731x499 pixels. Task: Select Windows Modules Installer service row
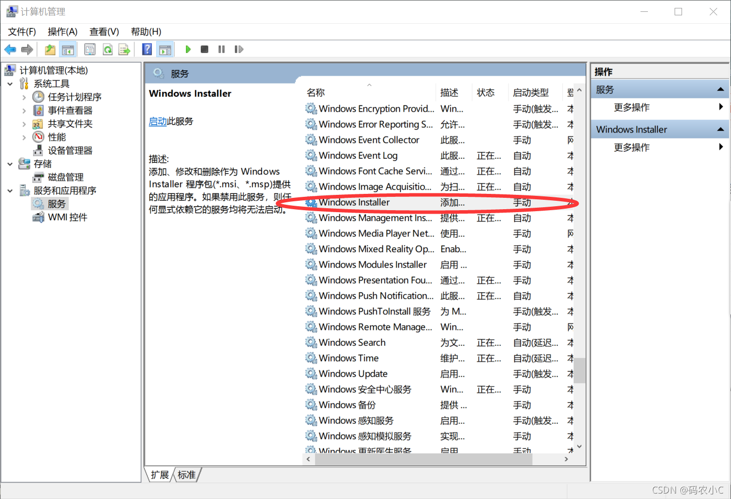[439, 265]
